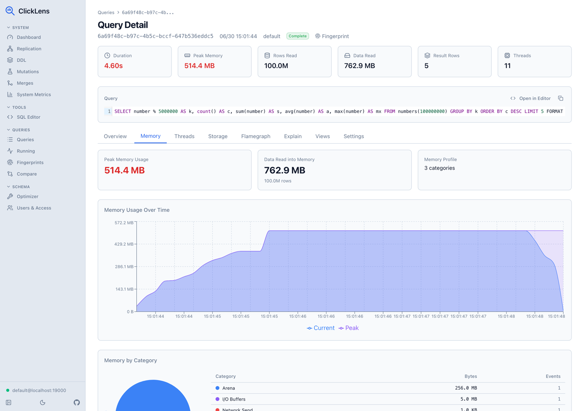Select the Memory tab
584x411 pixels.
[151, 136]
